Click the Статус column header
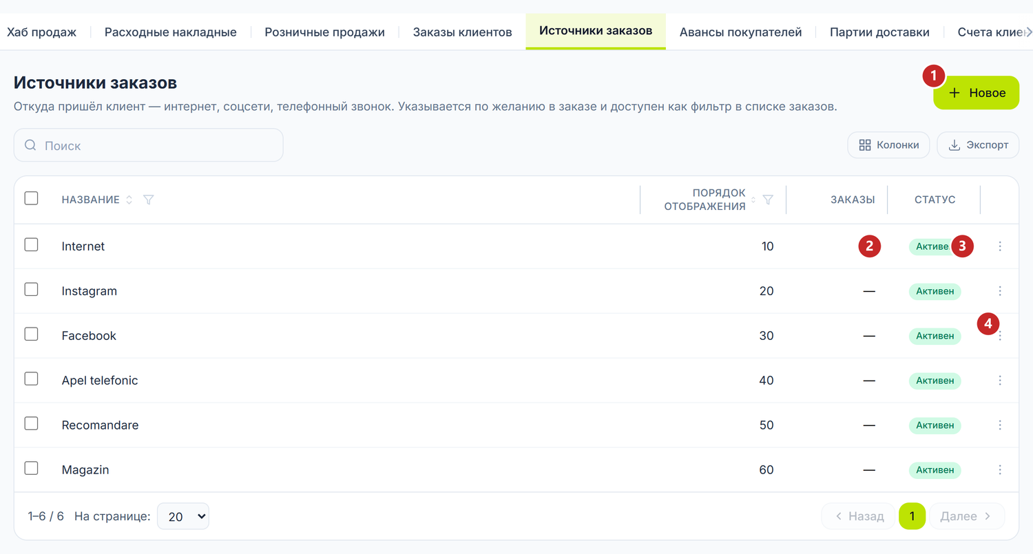 [x=935, y=200]
